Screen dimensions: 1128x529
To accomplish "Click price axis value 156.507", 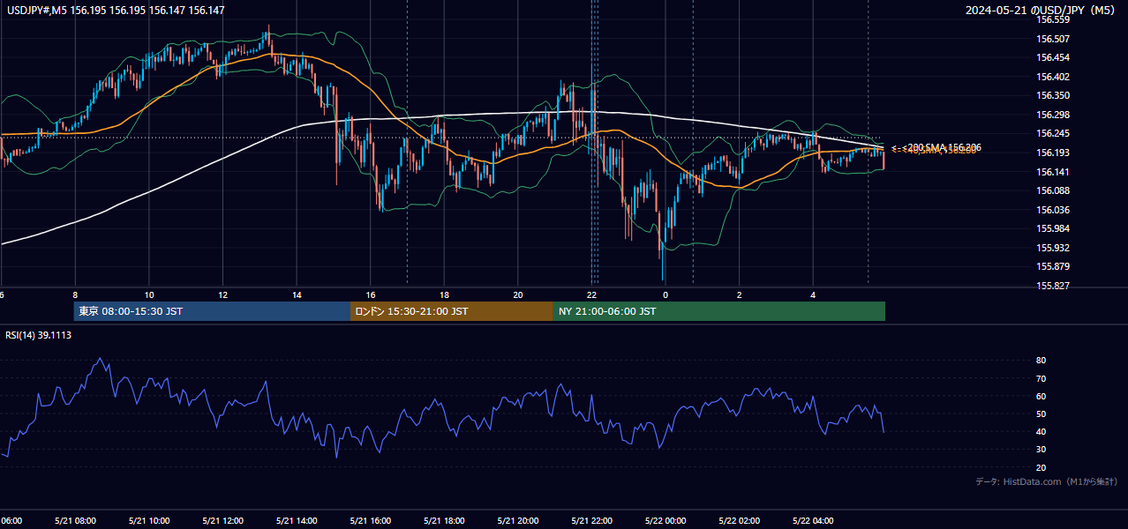I will (x=1054, y=39).
